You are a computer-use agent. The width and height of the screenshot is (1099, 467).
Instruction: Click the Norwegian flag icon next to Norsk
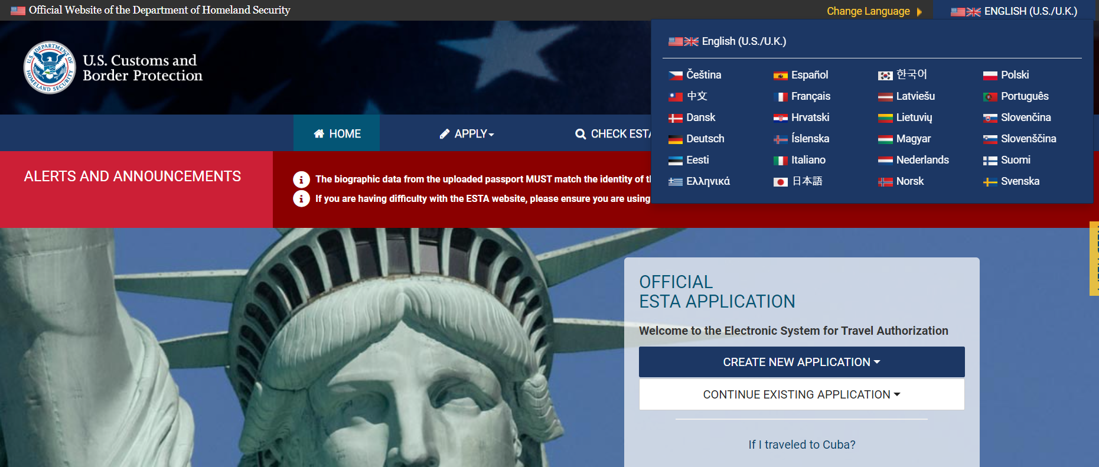coord(885,182)
